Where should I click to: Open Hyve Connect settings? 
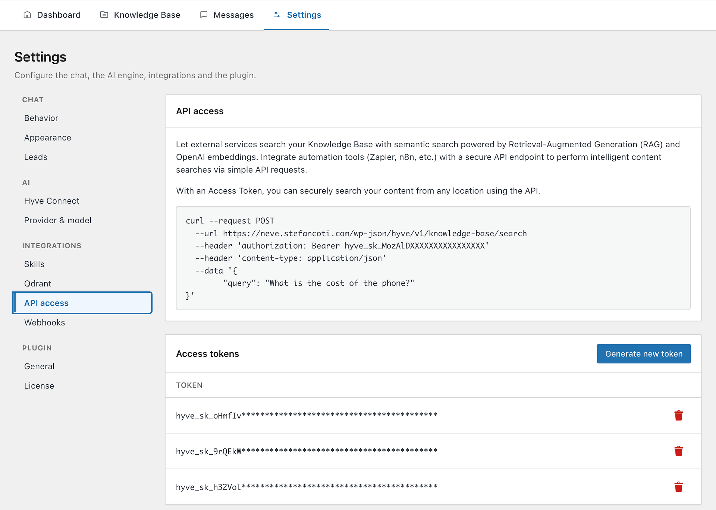tap(82, 201)
